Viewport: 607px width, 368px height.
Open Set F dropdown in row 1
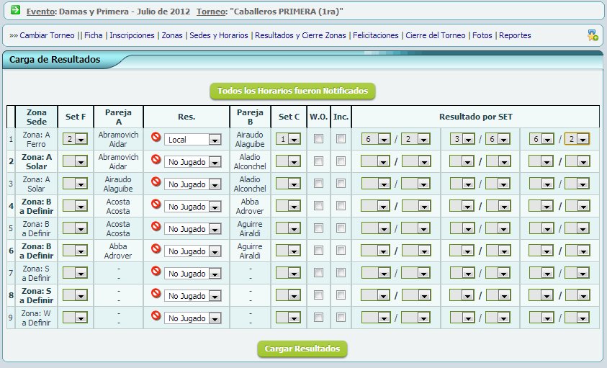[x=75, y=139]
